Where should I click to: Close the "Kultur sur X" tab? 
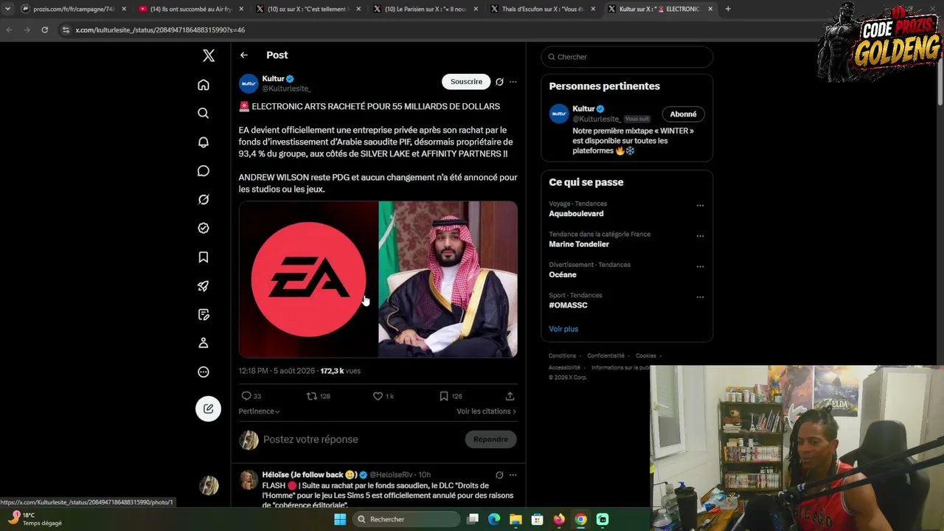click(x=710, y=9)
